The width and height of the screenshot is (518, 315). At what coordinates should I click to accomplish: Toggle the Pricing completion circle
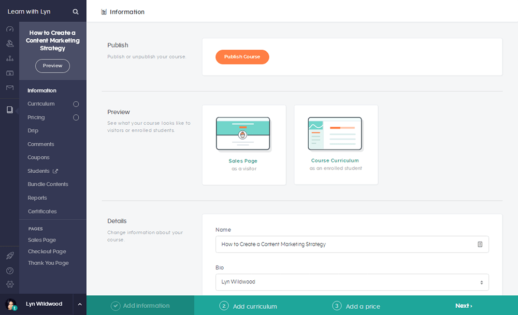(76, 117)
